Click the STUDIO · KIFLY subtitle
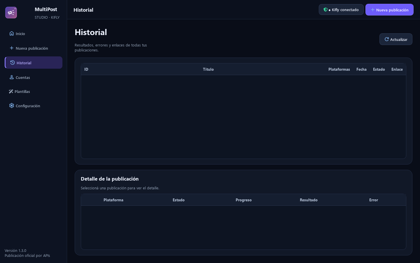 pos(47,17)
